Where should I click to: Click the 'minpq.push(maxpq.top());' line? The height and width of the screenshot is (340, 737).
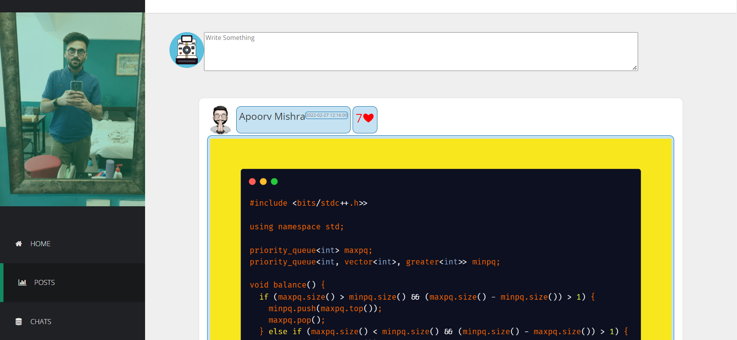point(325,309)
